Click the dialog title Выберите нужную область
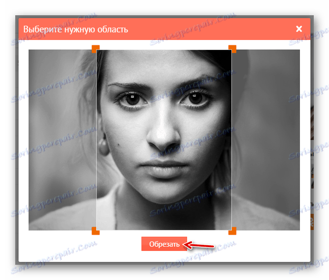Viewport: 329px width, 280px height. 76,29
